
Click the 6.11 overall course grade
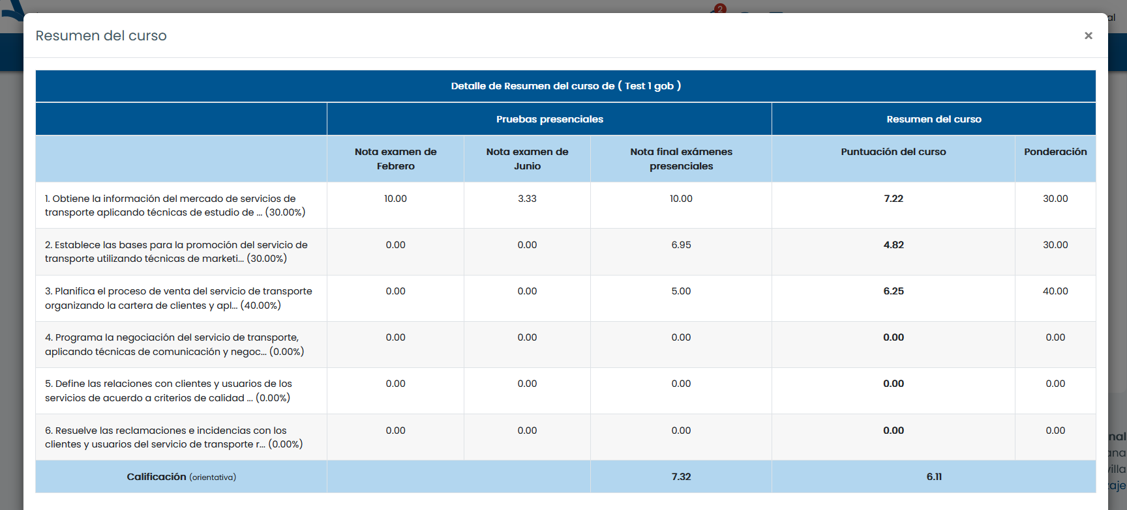(x=934, y=477)
